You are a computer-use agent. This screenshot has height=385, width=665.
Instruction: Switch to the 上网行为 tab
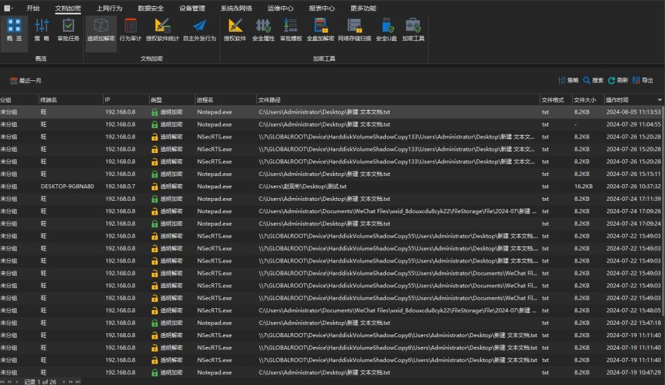(109, 8)
